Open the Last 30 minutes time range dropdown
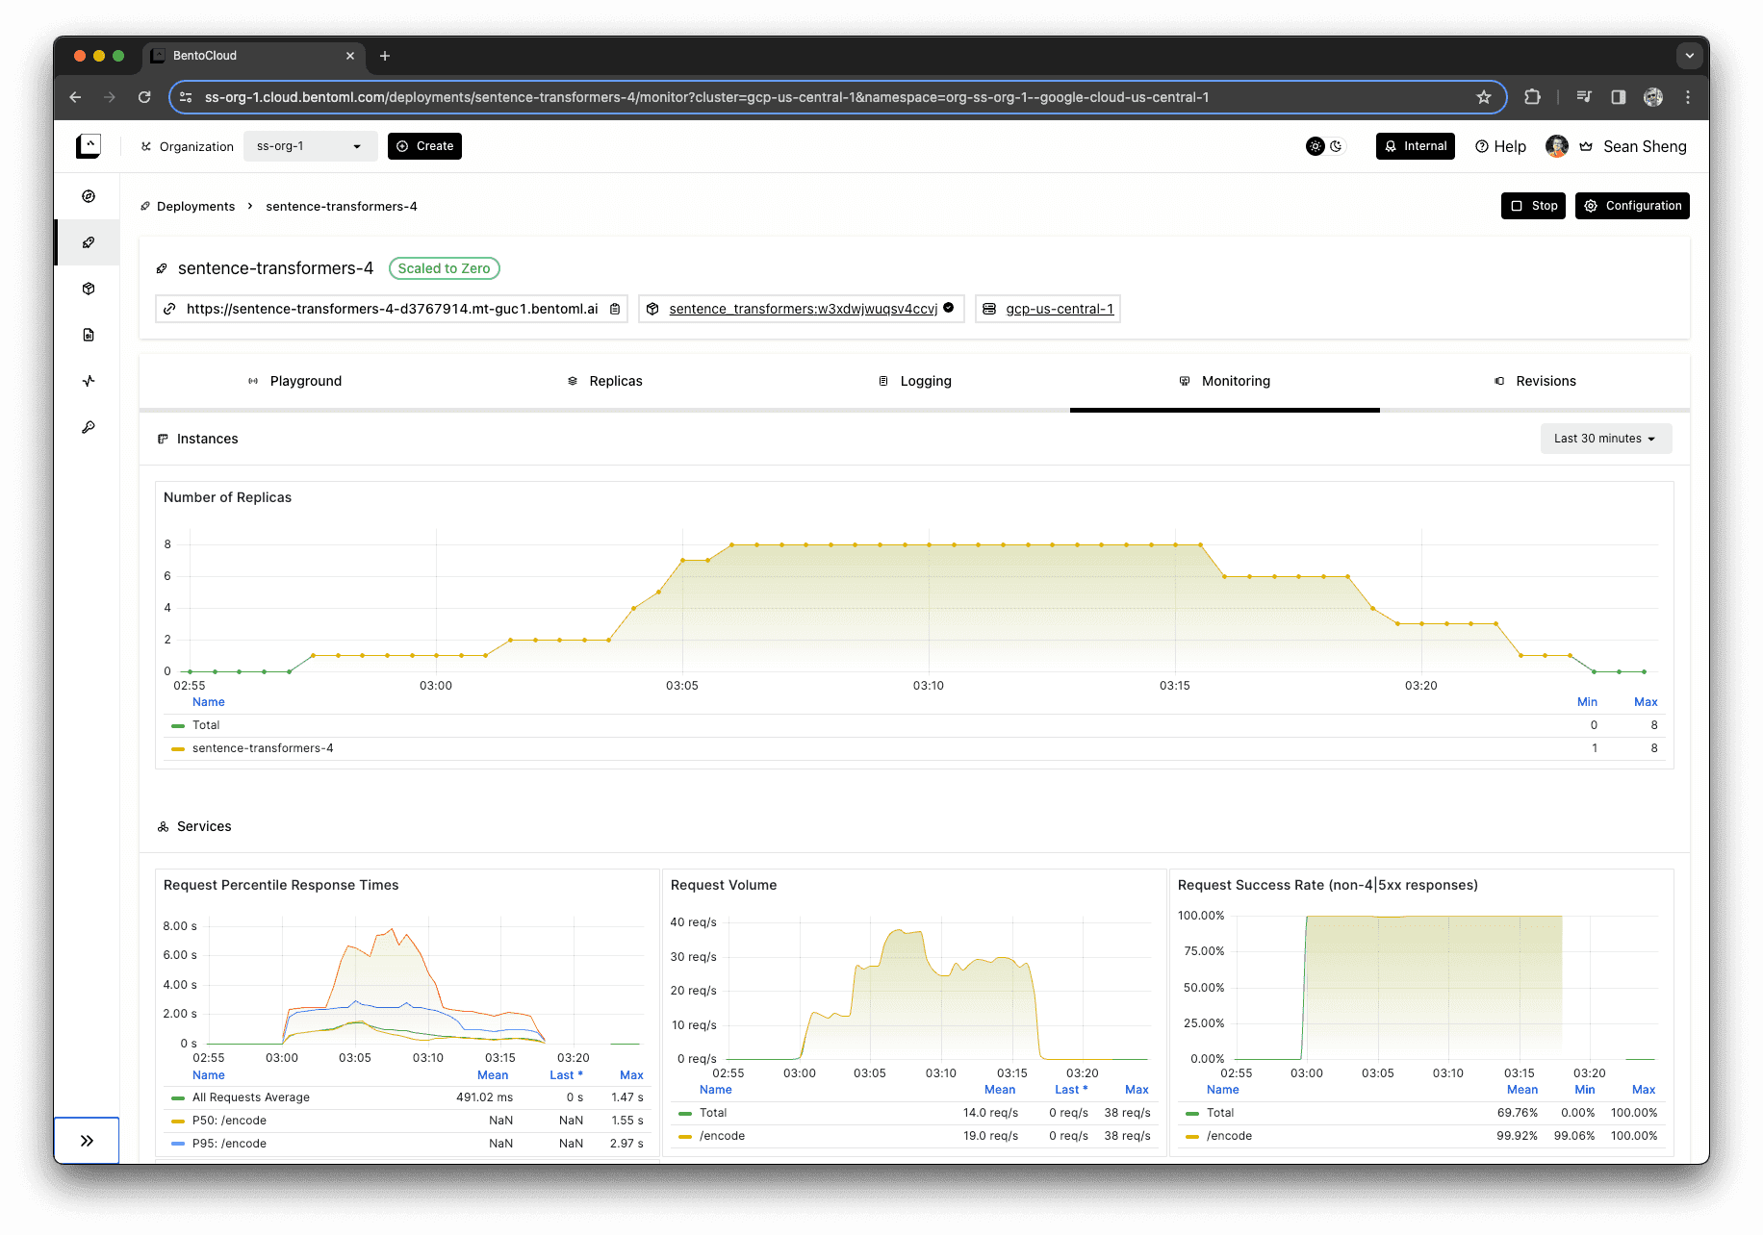 [1604, 439]
